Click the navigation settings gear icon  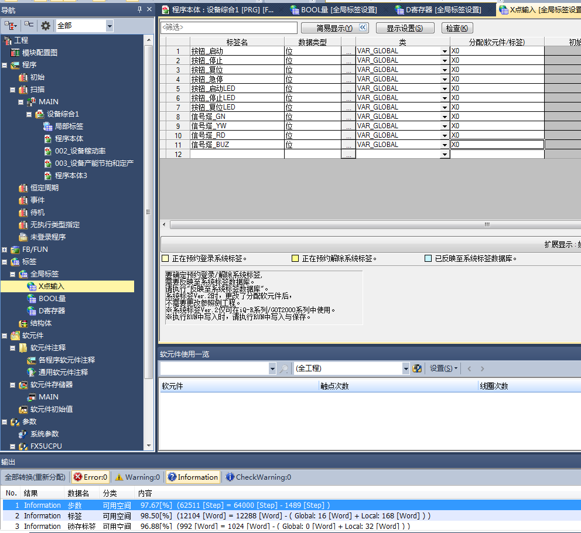pyautogui.click(x=45, y=26)
